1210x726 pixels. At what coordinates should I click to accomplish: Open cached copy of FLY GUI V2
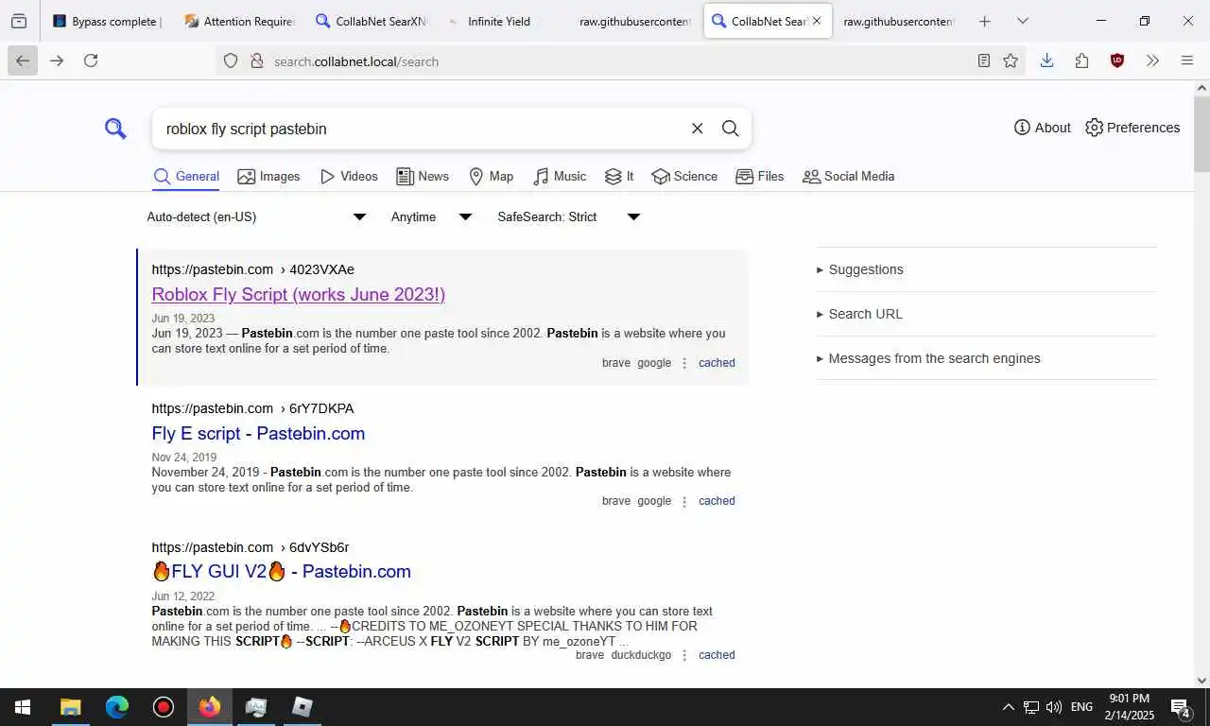(x=717, y=655)
